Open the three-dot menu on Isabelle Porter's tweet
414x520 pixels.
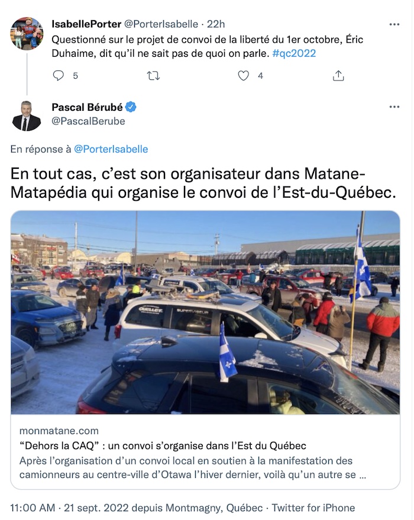[394, 24]
